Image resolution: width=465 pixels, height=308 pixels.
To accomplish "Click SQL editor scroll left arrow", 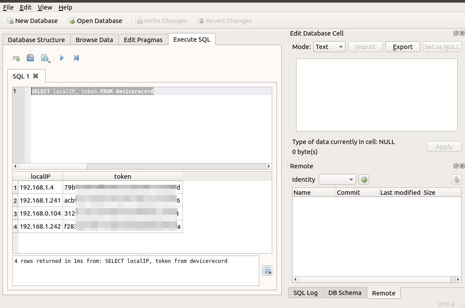I will [15, 166].
